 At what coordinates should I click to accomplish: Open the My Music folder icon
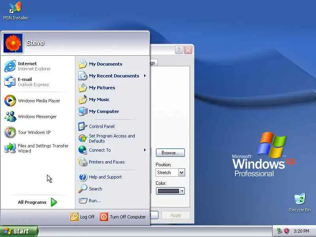pos(83,100)
